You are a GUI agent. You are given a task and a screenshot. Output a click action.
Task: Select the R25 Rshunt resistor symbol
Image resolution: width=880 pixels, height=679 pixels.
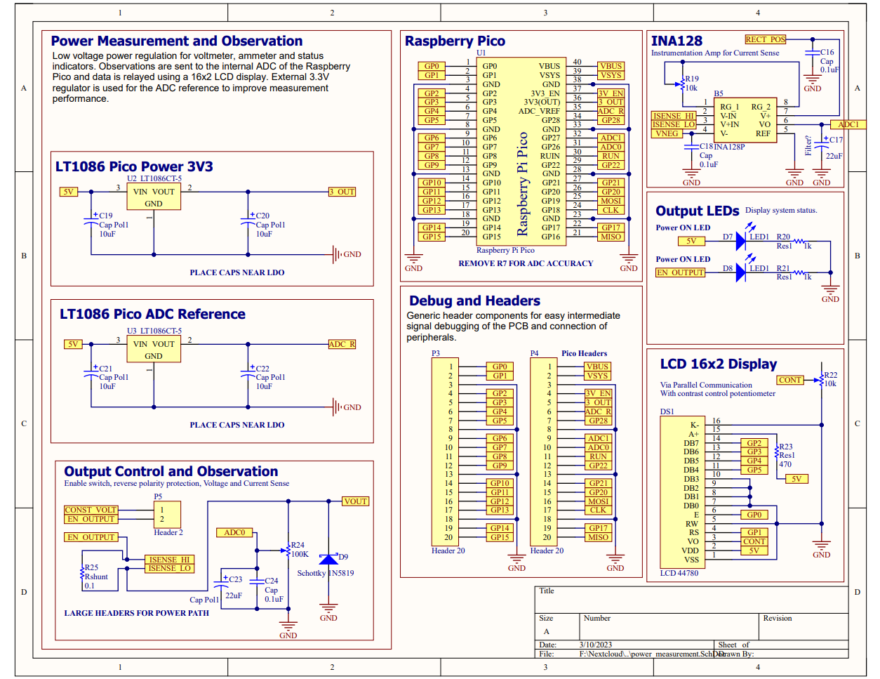(82, 576)
